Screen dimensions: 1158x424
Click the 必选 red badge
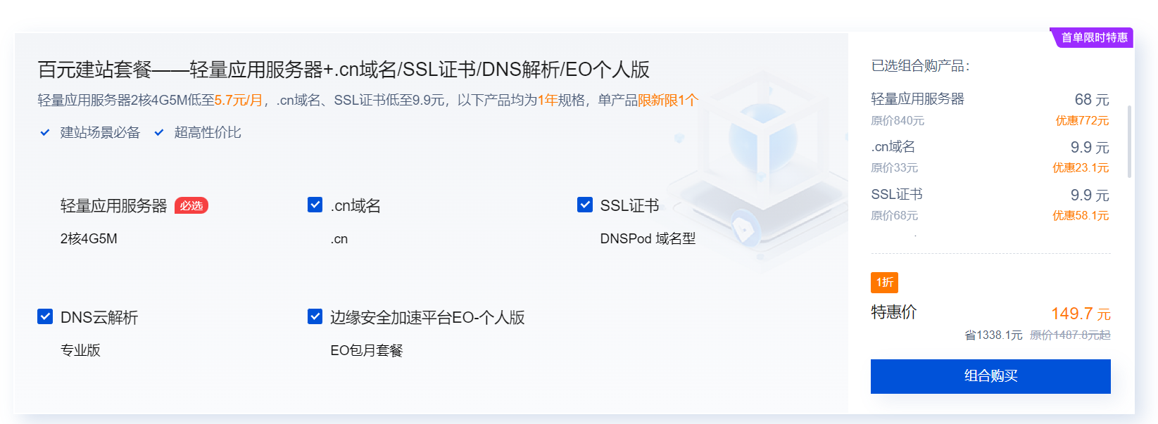pos(191,206)
